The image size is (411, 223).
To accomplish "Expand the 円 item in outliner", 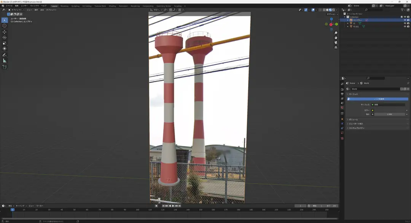I will (x=348, y=23).
